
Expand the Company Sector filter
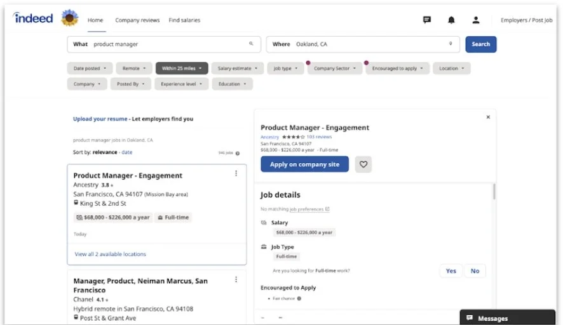tap(335, 68)
